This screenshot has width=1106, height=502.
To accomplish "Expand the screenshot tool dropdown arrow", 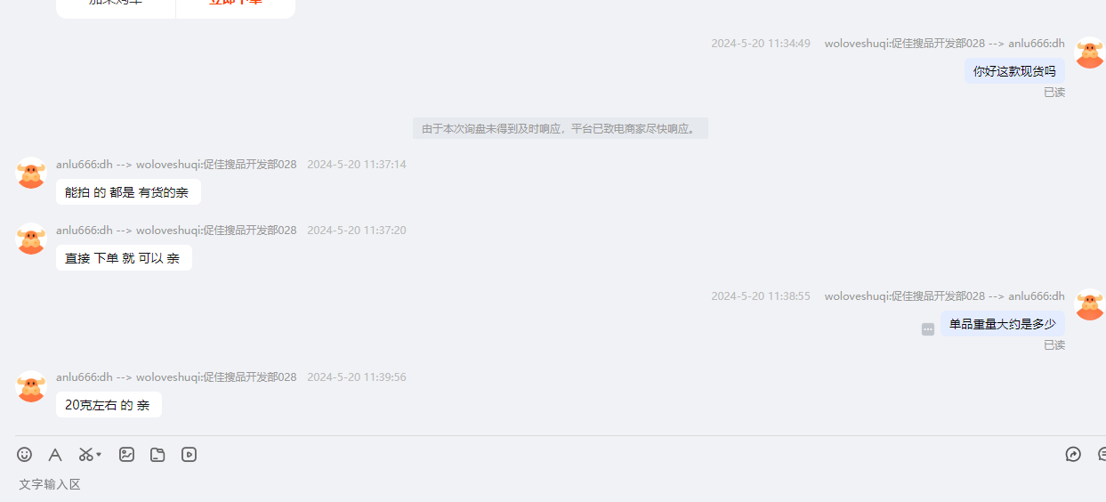I will click(x=99, y=454).
